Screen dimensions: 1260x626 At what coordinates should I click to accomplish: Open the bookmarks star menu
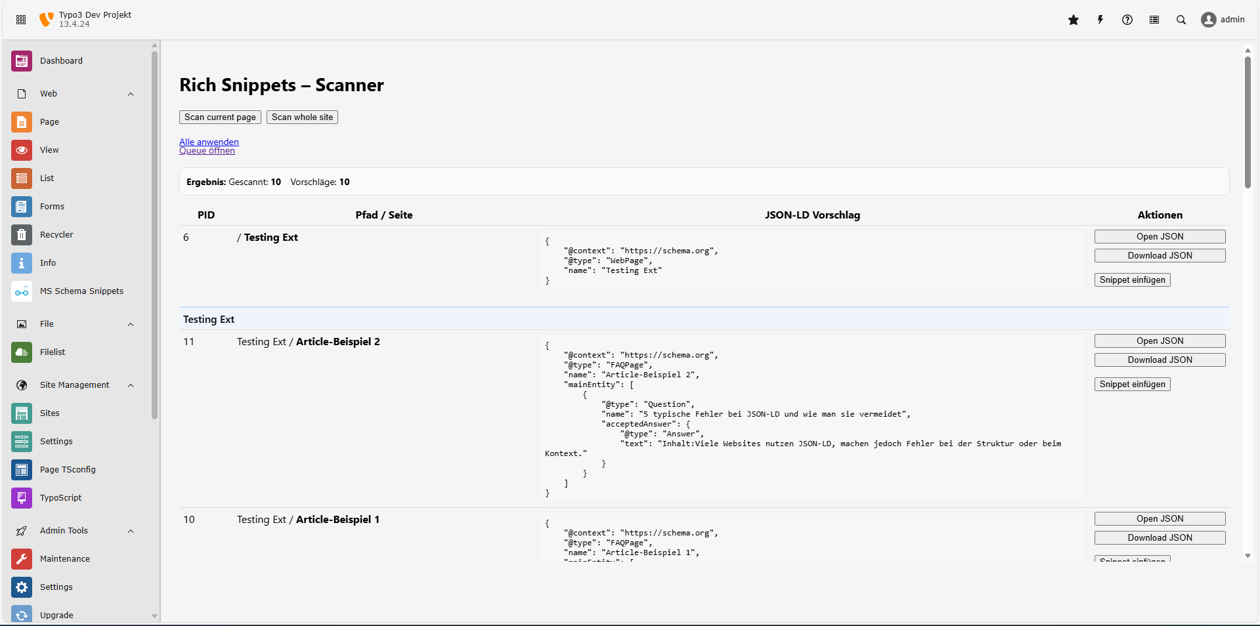point(1074,20)
